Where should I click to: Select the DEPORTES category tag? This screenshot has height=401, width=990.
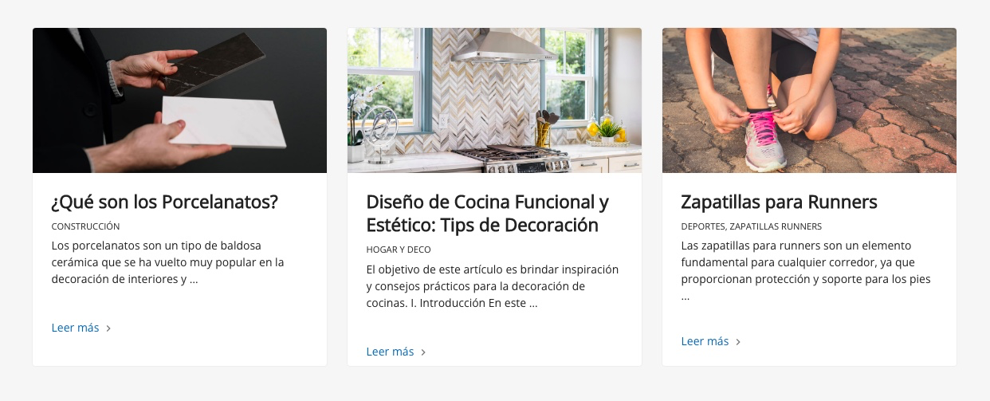click(x=703, y=226)
